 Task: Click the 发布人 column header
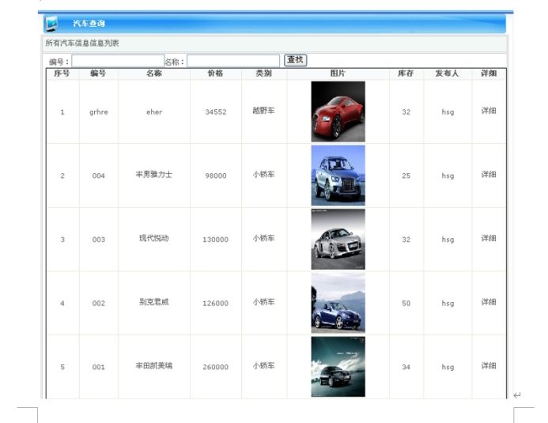tap(447, 74)
